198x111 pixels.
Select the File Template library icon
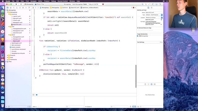click(x=145, y=84)
